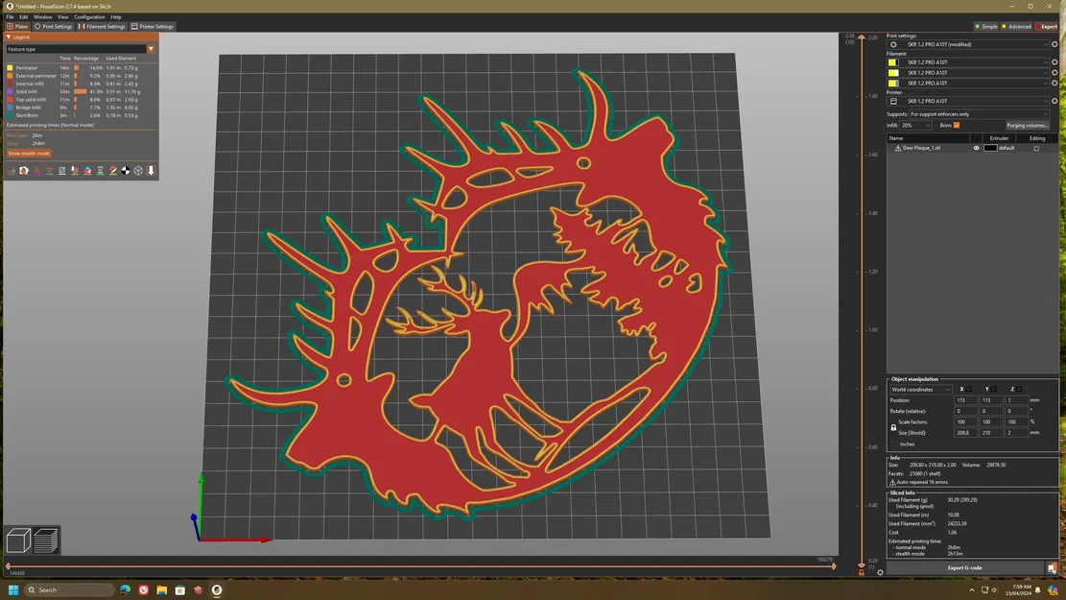
Task: Toggle Center of gravity icon in legend
Action: click(126, 171)
